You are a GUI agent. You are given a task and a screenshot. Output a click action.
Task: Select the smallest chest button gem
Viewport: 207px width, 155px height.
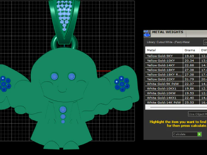(x=63, y=121)
